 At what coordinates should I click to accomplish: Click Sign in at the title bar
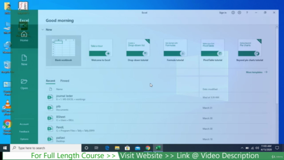click(223, 13)
